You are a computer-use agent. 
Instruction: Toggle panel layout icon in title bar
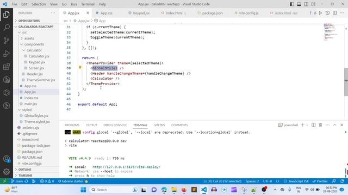pos(299,4)
